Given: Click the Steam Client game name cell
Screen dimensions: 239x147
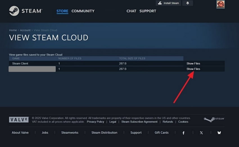Looking at the screenshot, I should pos(20,64).
